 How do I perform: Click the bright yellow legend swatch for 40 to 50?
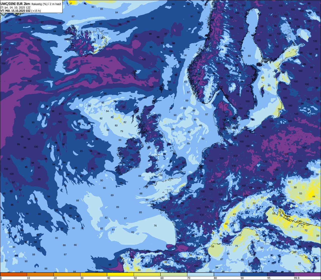120,274
